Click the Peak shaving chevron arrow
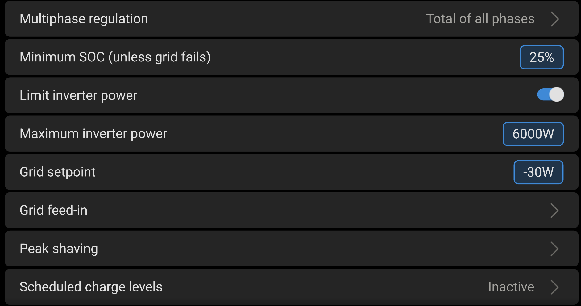581x306 pixels. (554, 249)
